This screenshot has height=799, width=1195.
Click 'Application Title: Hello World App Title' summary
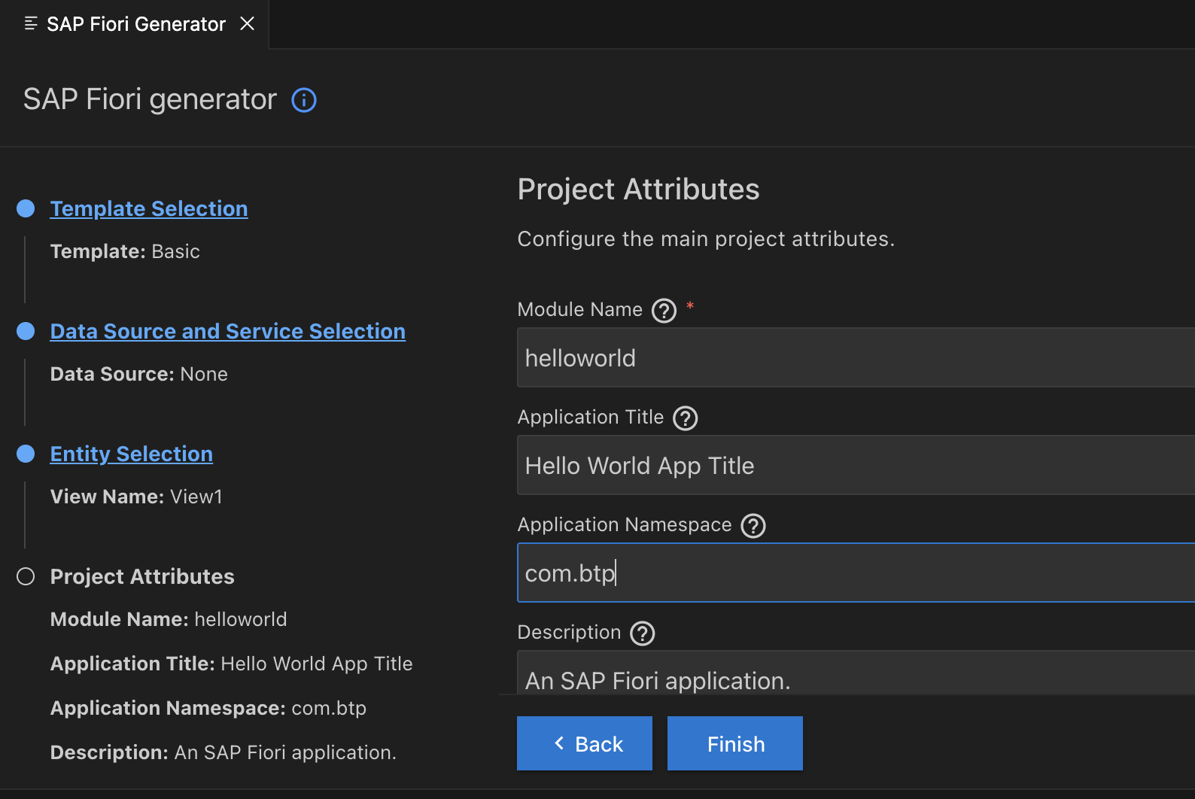231,664
